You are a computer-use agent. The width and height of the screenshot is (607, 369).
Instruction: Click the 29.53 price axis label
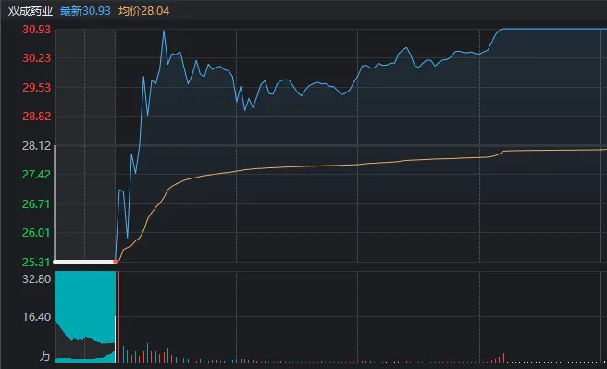tap(37, 88)
